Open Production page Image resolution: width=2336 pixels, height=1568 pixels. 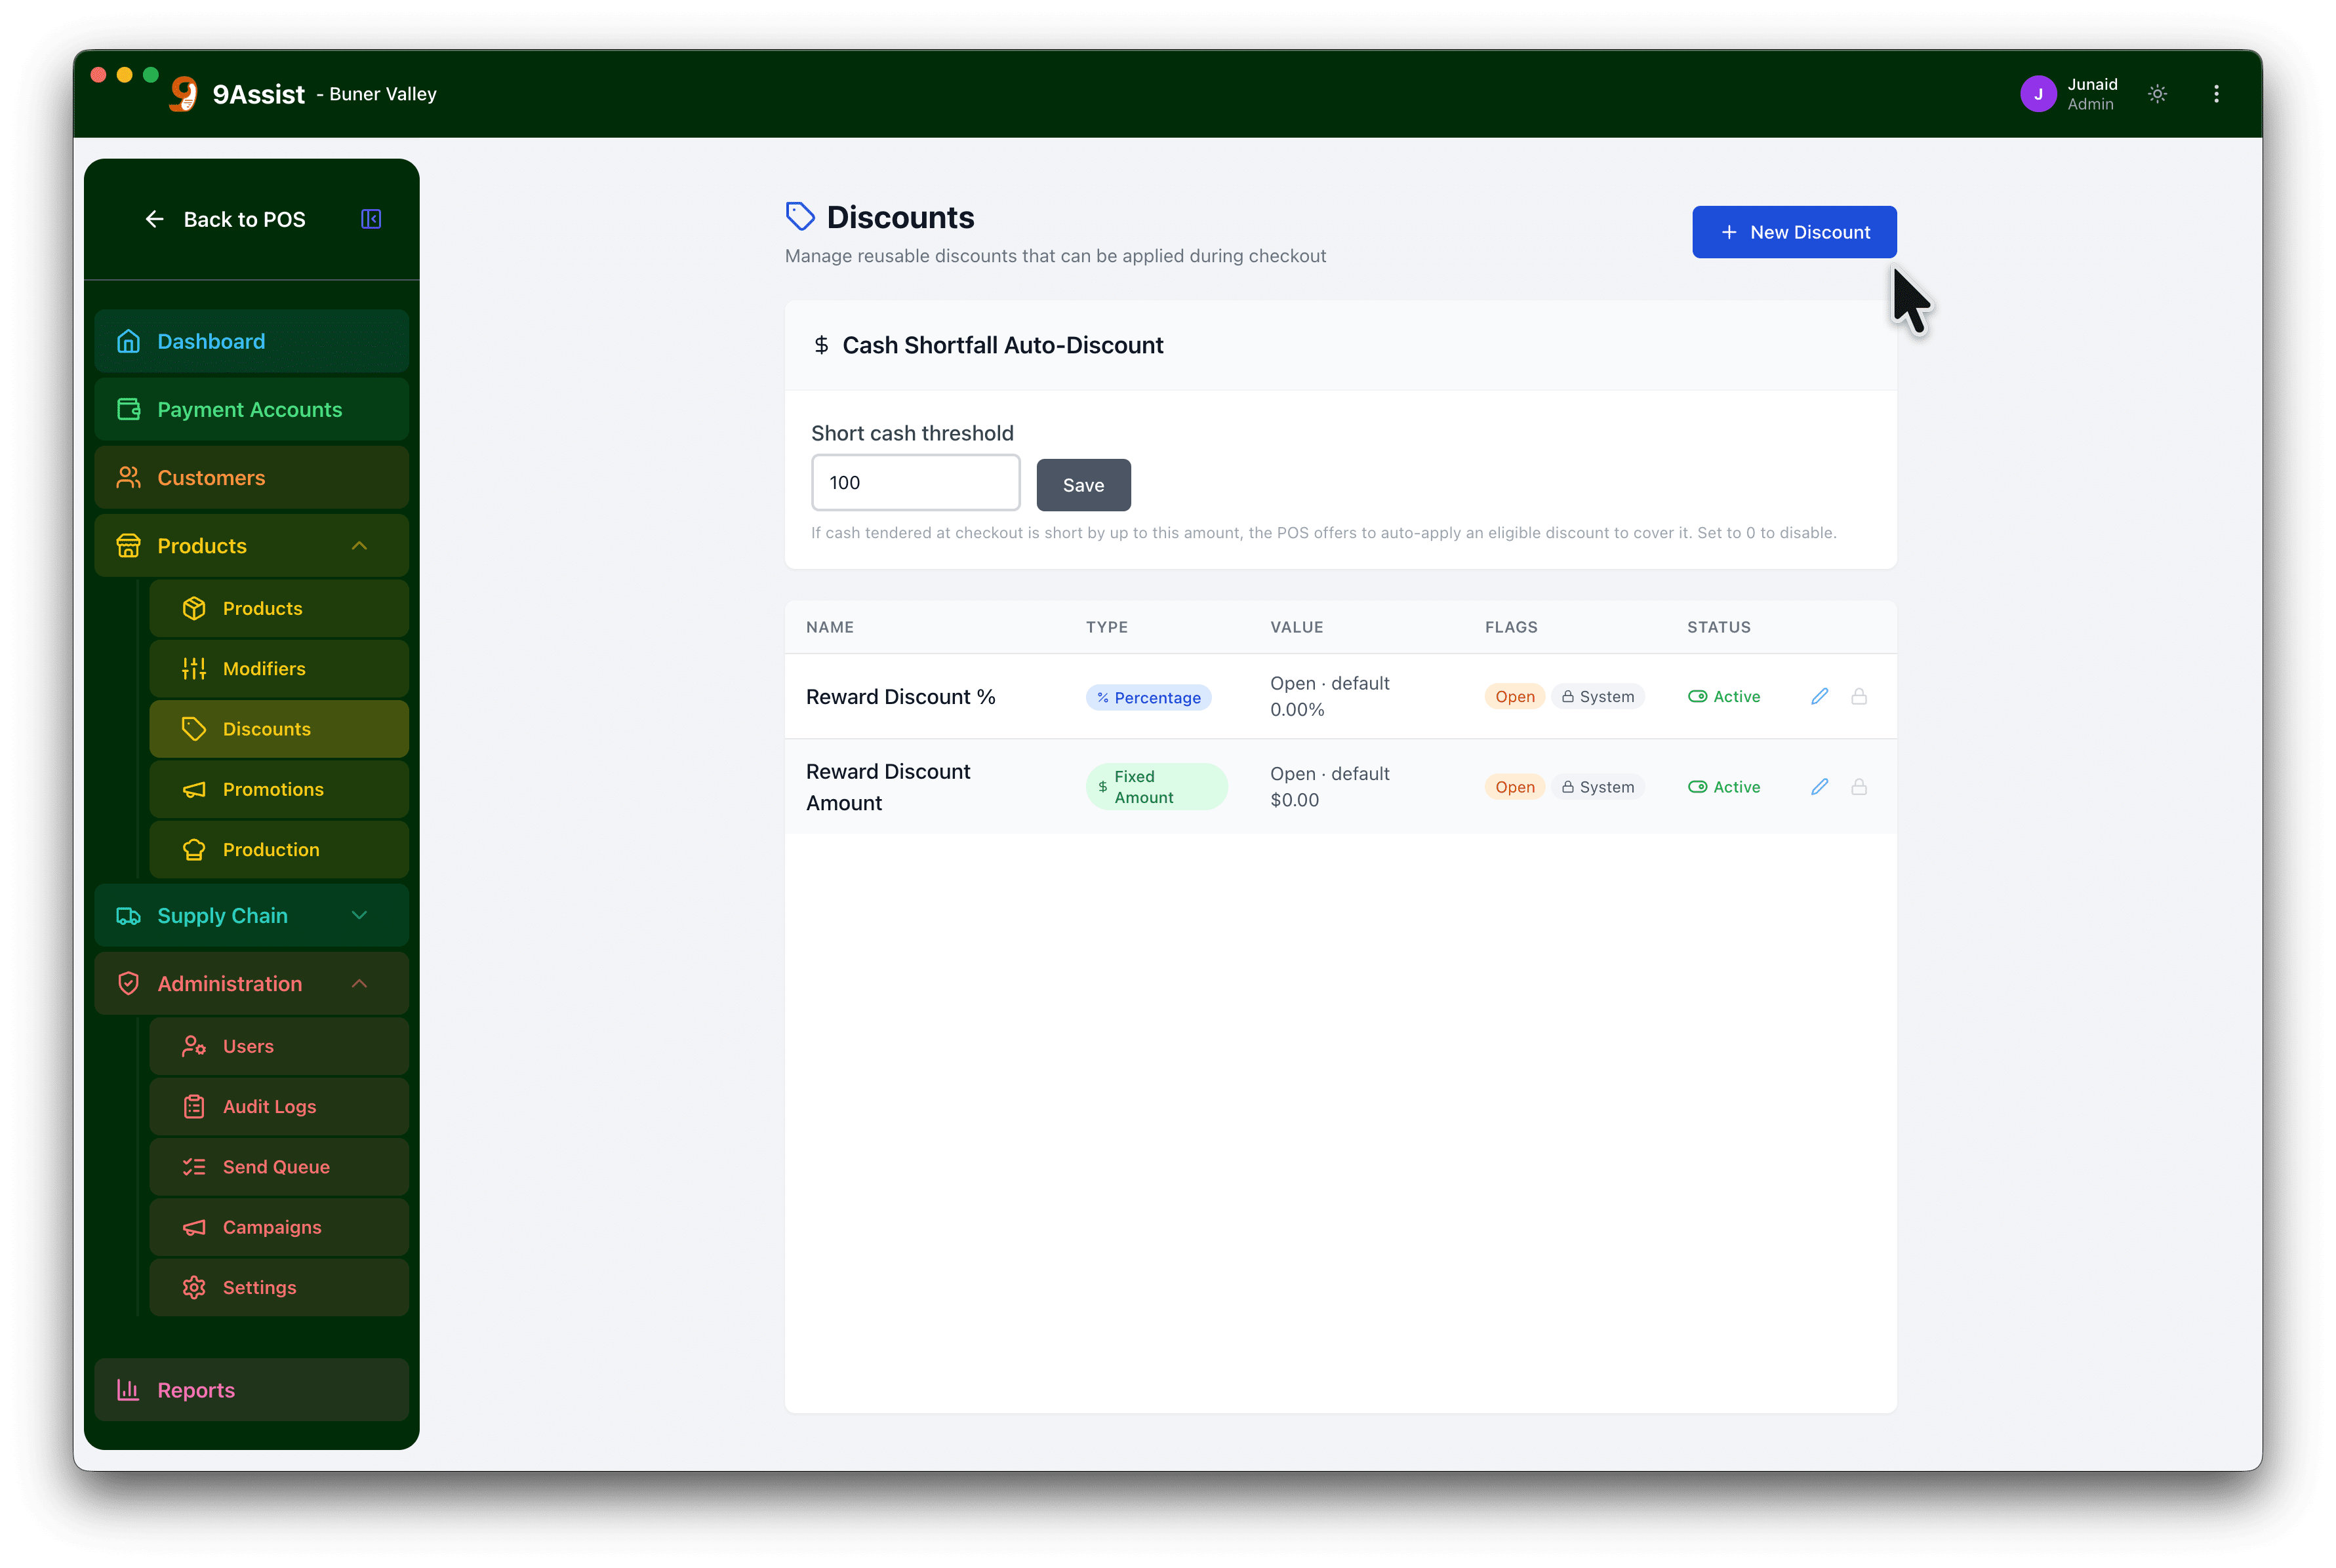pos(279,850)
